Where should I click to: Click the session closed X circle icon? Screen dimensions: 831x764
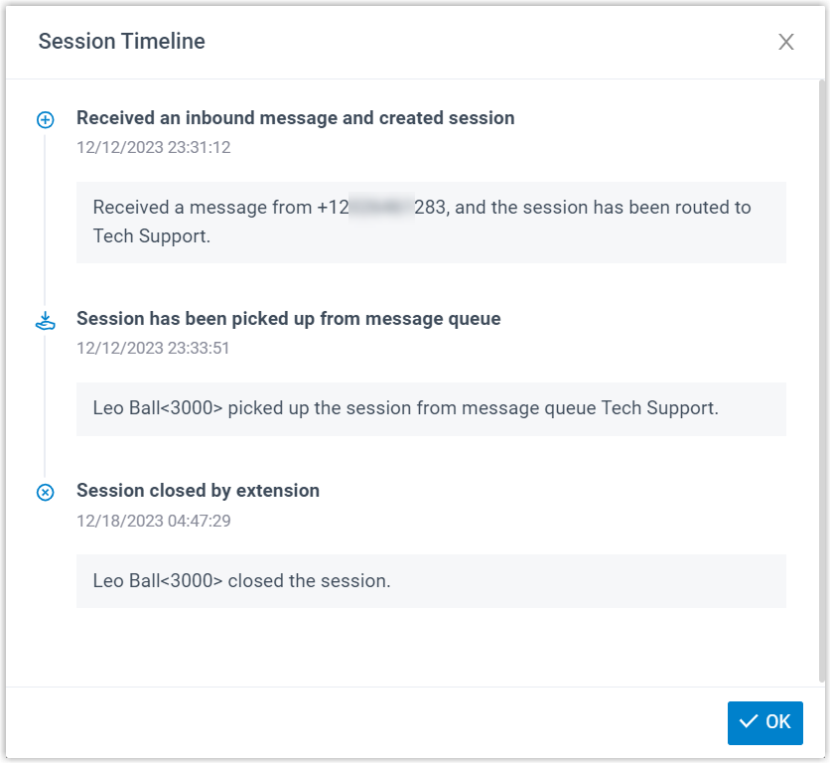pyautogui.click(x=45, y=492)
